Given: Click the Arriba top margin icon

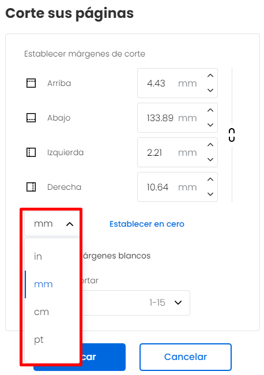Looking at the screenshot, I should click(x=31, y=83).
